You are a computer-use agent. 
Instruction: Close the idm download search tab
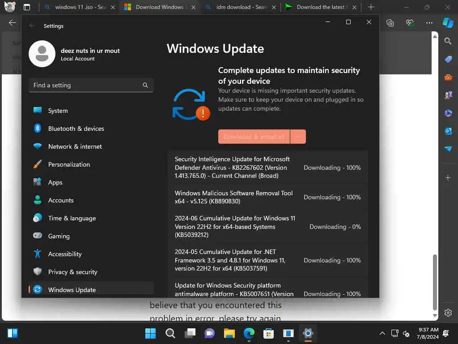pos(274,7)
